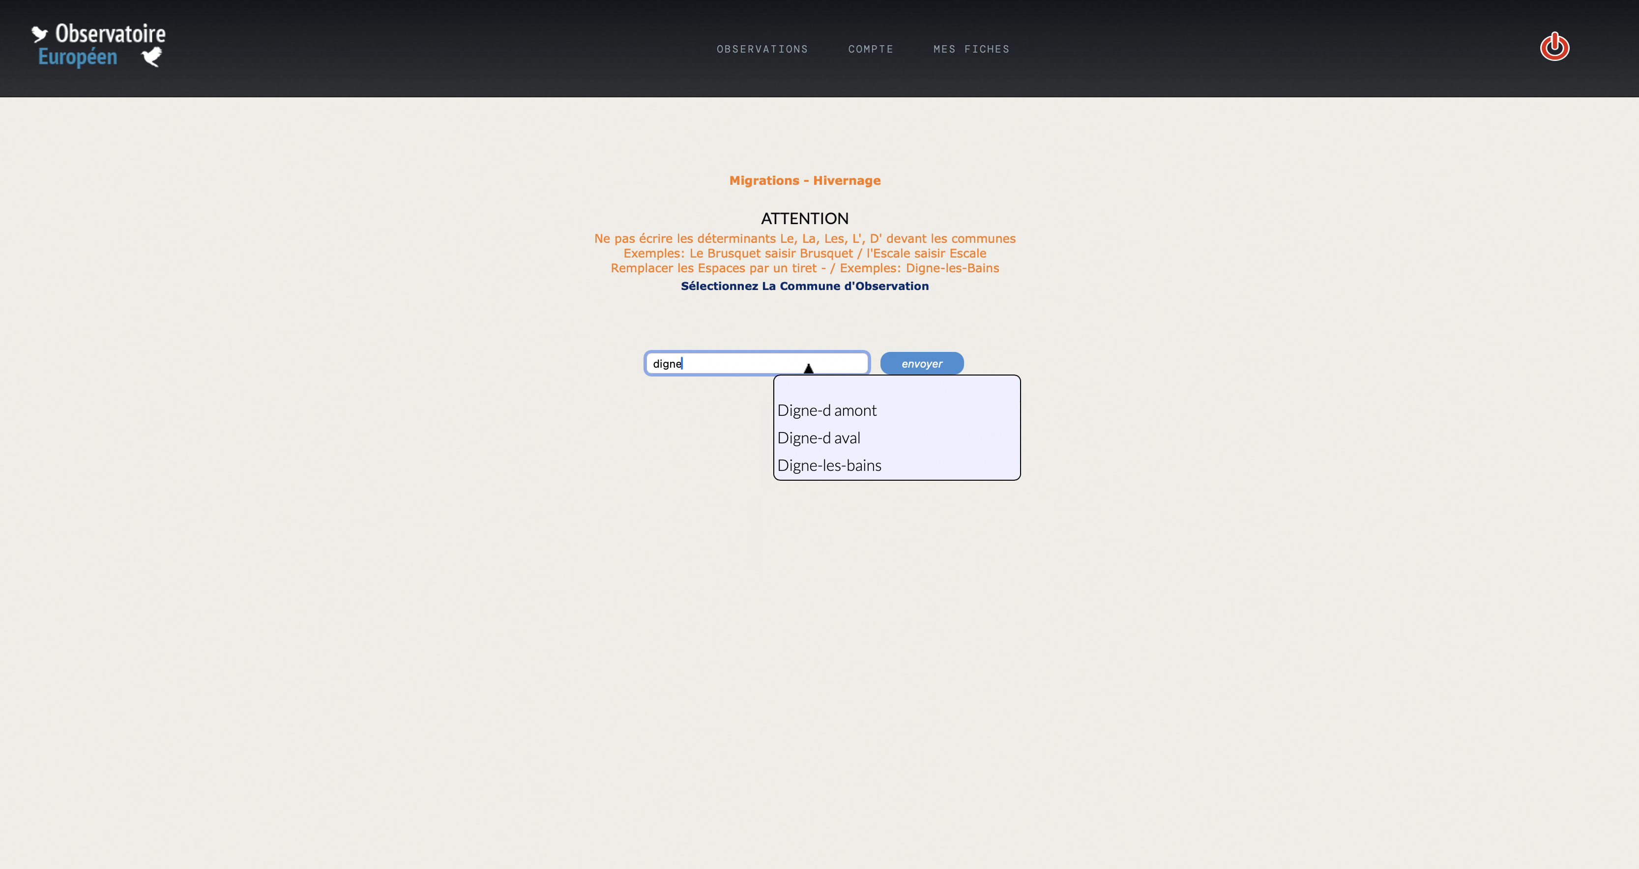Click the line about replacing spaces by tiret
The width and height of the screenshot is (1639, 869).
tap(804, 268)
